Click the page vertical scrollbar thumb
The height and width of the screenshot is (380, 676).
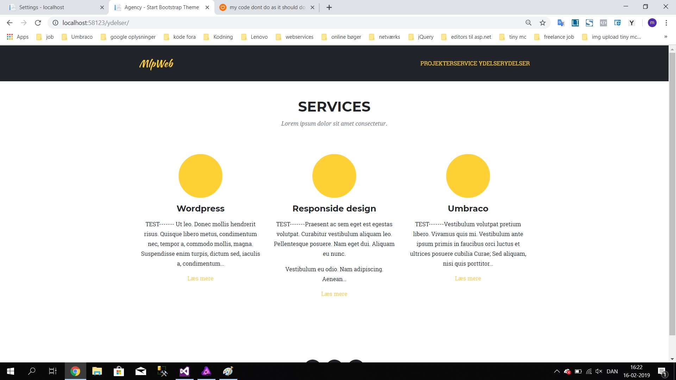click(672, 194)
